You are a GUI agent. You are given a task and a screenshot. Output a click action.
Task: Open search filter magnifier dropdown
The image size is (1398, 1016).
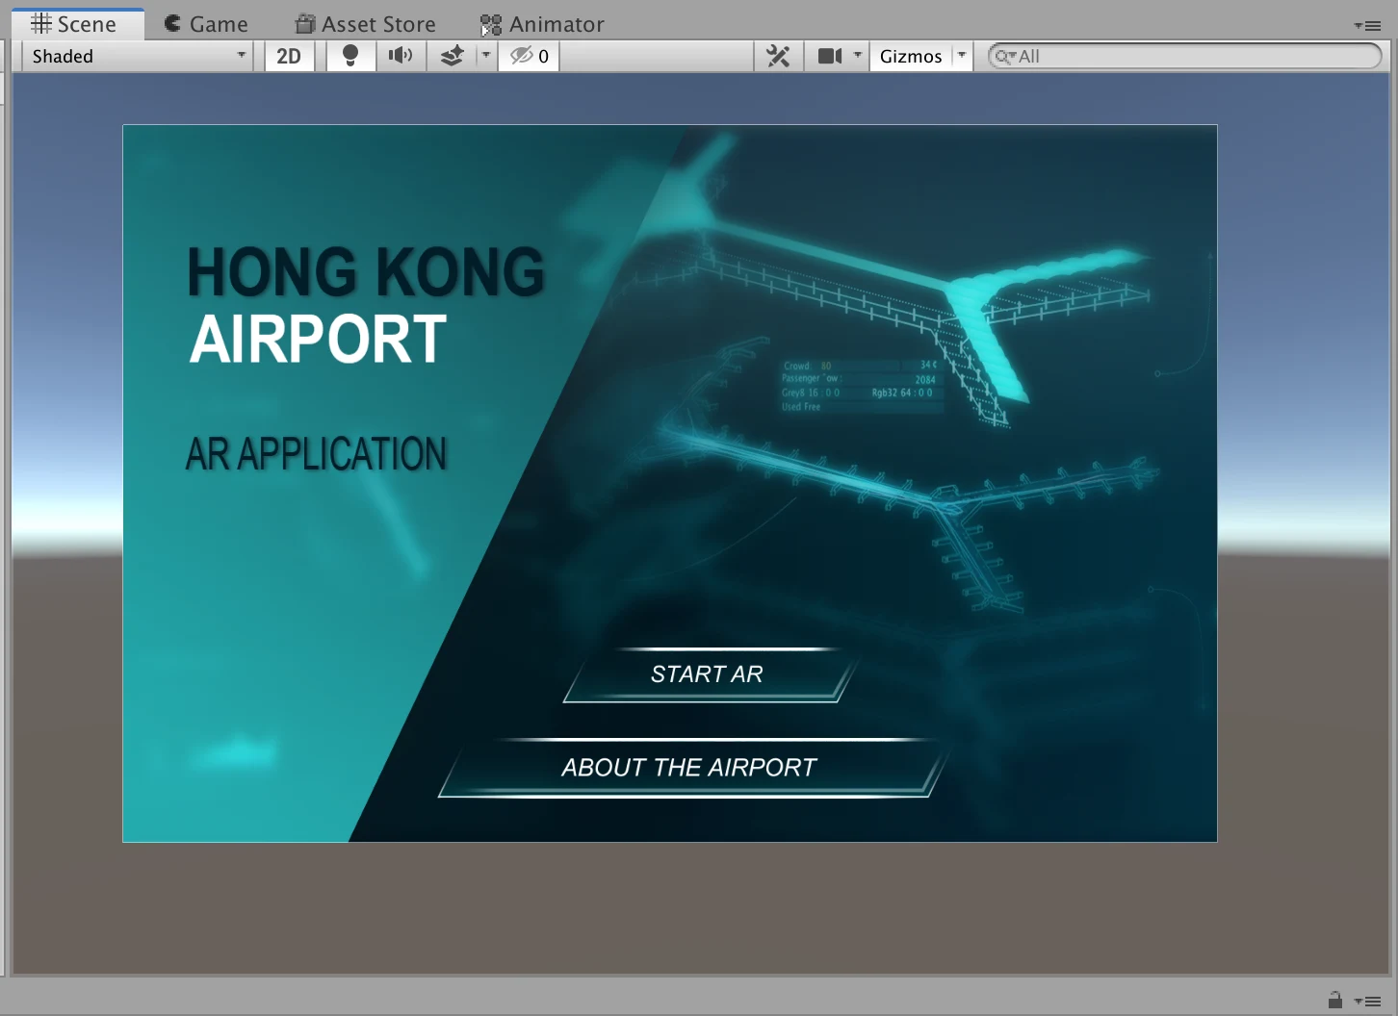tap(1006, 56)
